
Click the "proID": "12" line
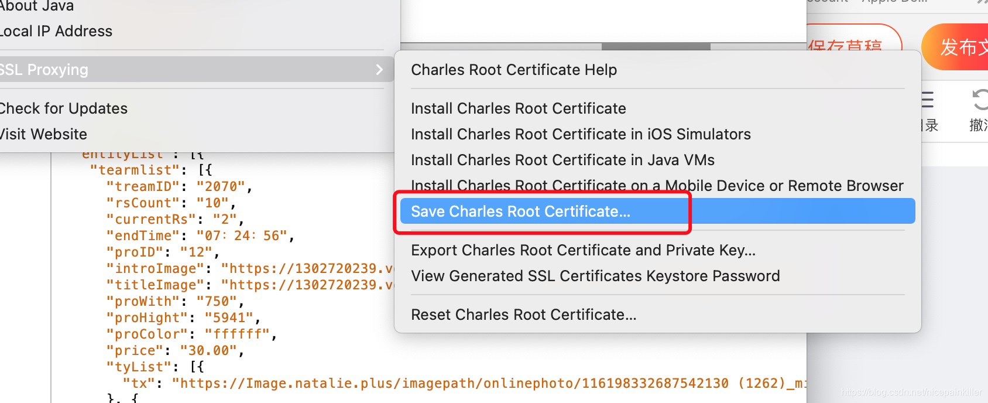coord(163,252)
